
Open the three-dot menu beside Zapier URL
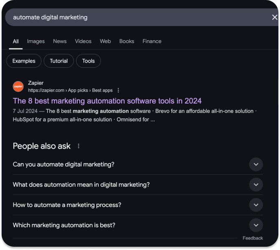coord(118,91)
